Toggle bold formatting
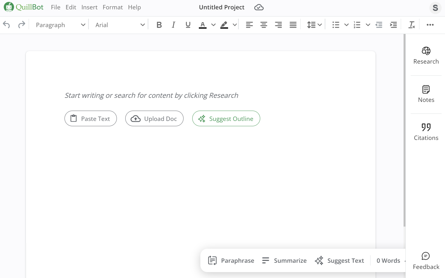This screenshot has width=445, height=278. click(159, 25)
